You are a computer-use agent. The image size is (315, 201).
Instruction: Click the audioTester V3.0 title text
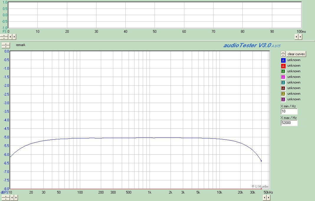coord(252,45)
